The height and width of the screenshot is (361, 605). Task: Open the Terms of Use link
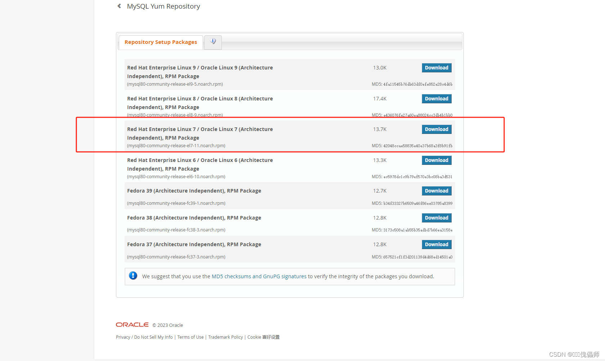(191, 337)
